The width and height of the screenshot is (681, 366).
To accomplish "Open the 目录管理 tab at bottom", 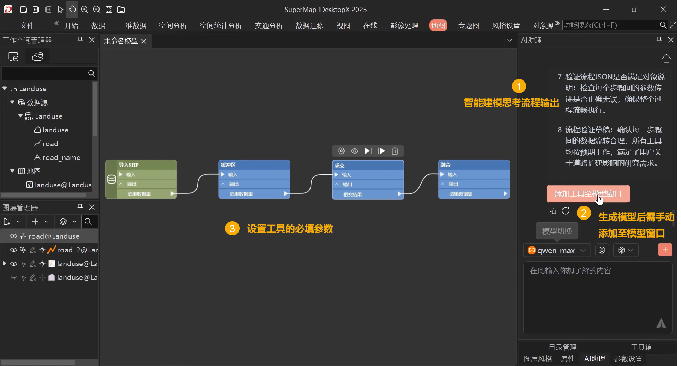I will [562, 347].
